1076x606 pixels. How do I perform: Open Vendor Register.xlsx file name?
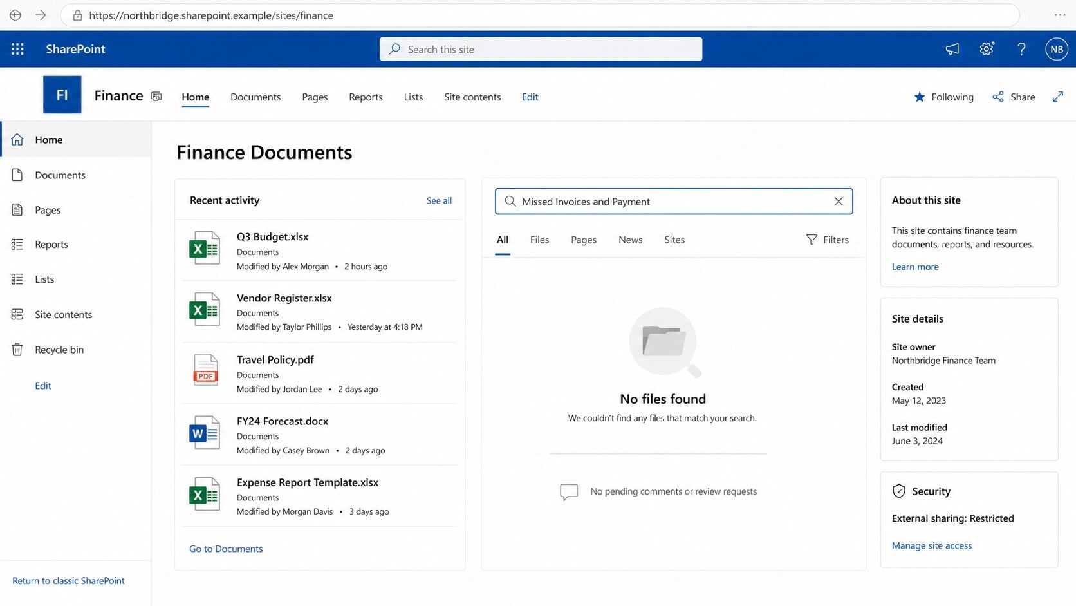point(284,298)
